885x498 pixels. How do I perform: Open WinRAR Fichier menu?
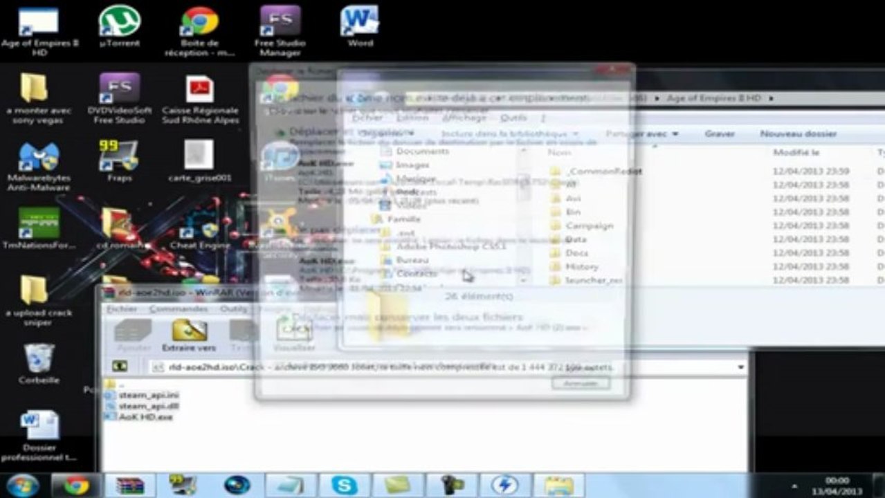point(122,309)
